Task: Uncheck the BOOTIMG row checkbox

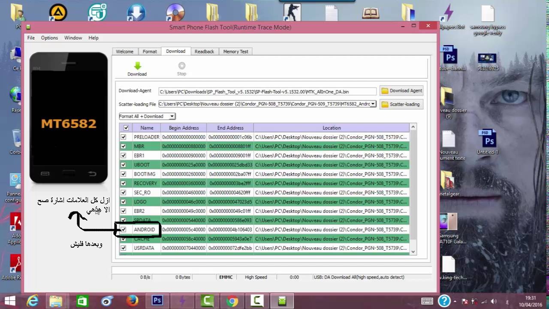Action: tap(124, 174)
